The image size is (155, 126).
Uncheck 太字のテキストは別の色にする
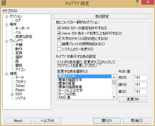59,38
